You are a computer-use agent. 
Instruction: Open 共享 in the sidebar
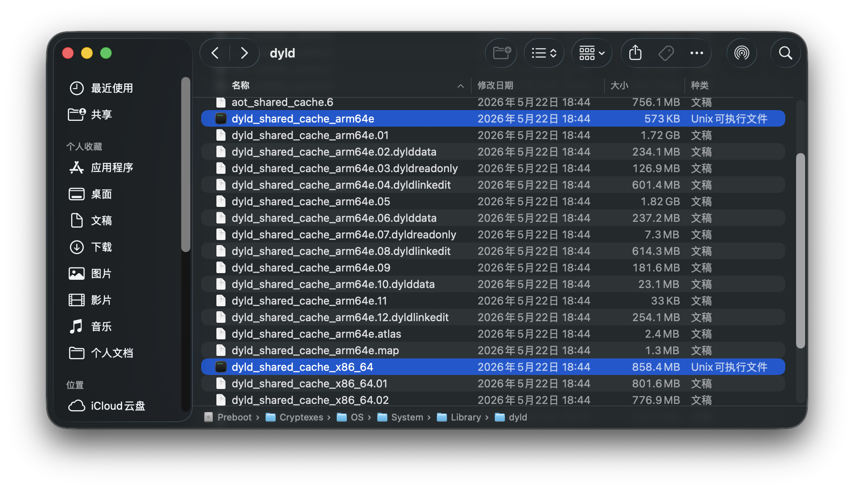click(x=90, y=115)
